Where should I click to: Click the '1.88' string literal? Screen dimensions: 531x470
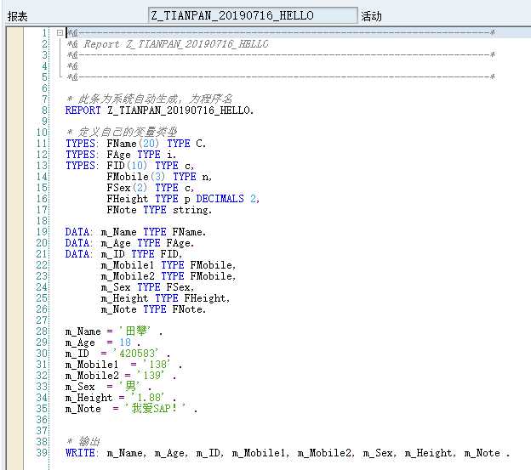coord(147,398)
